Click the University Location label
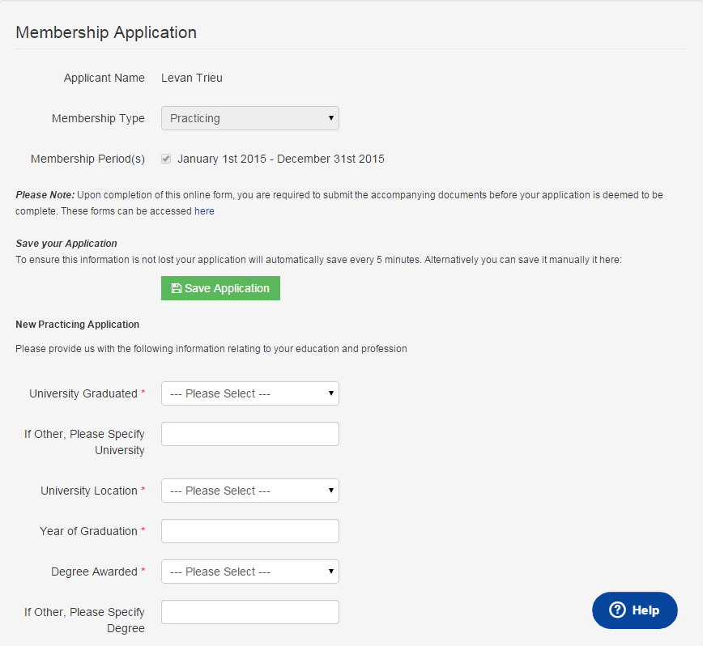This screenshot has height=646, width=703. point(89,491)
